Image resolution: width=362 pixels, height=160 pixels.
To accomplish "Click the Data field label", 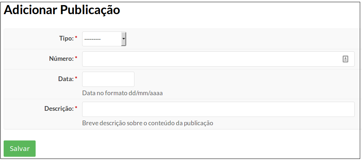I will (x=66, y=79).
